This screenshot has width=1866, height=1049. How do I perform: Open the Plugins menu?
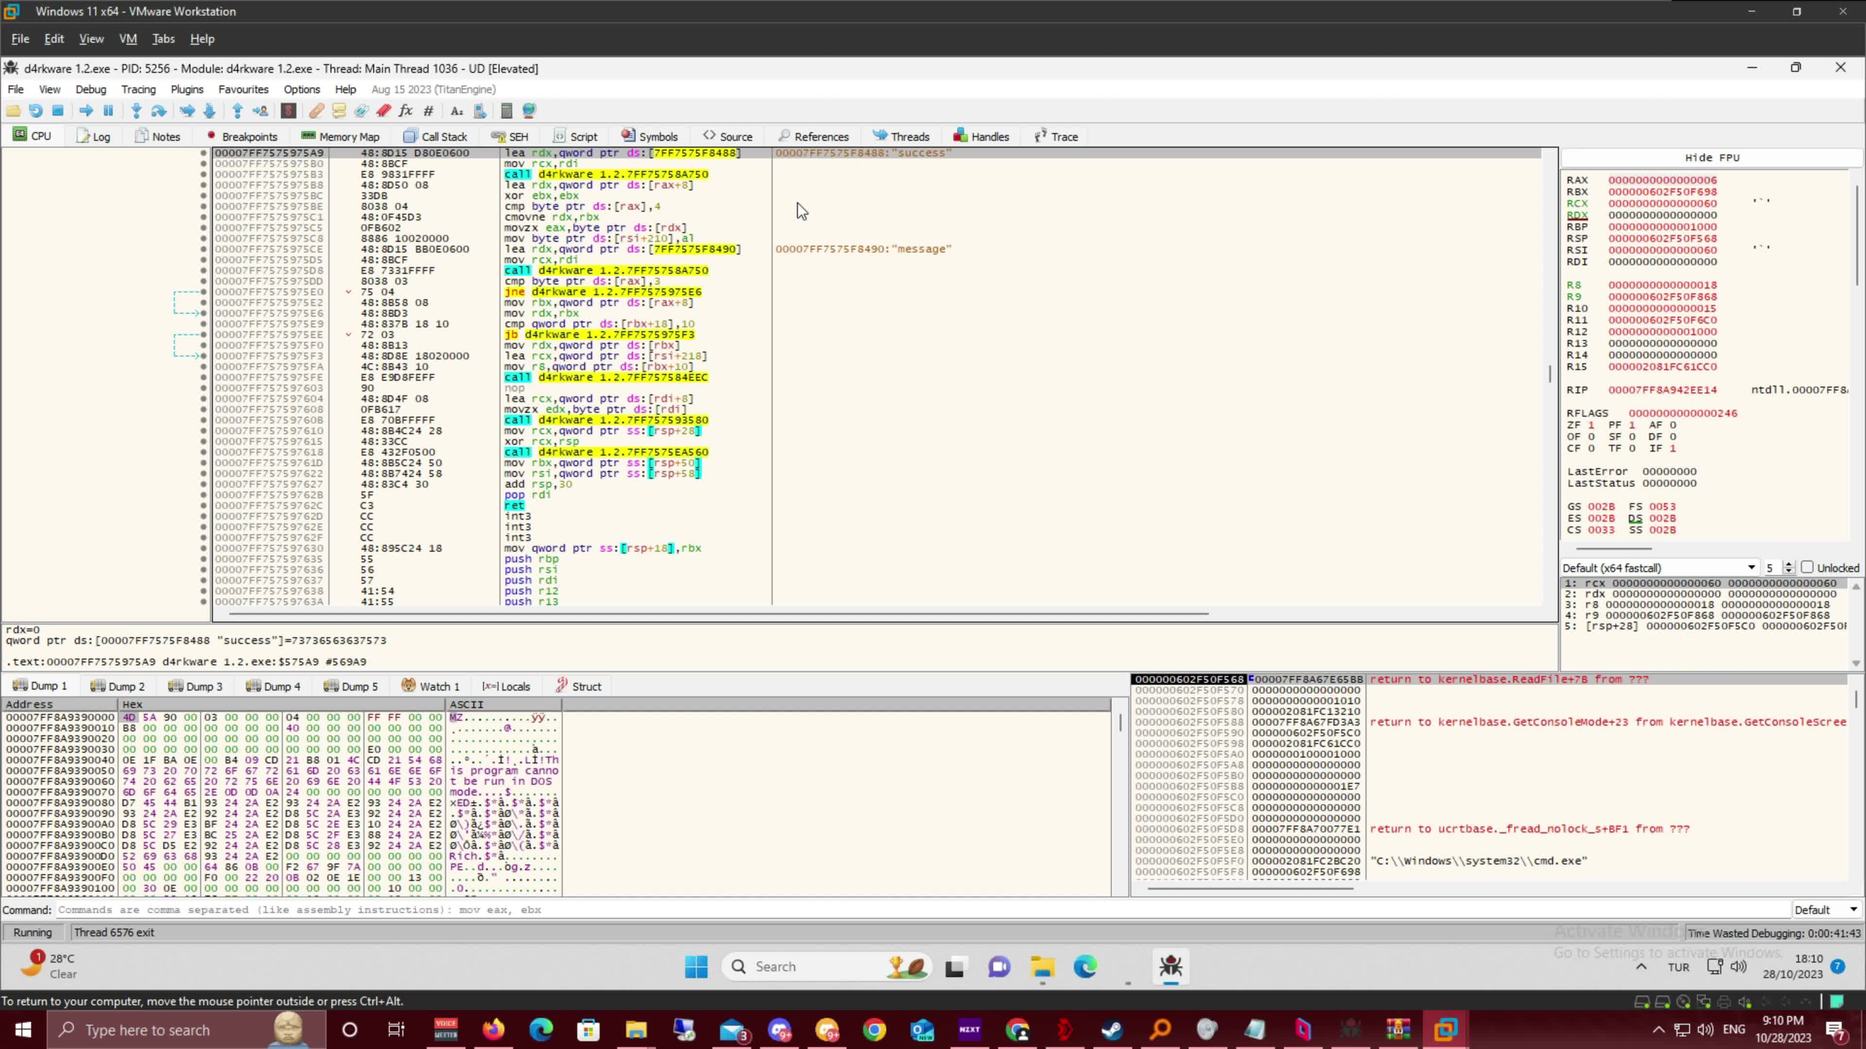[x=187, y=89]
